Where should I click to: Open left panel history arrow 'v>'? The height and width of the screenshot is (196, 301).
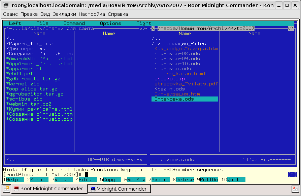coord(142,28)
